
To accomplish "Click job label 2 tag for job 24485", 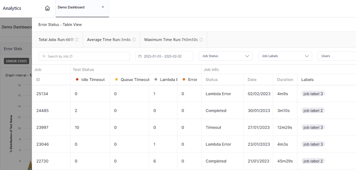I will tap(313, 111).
